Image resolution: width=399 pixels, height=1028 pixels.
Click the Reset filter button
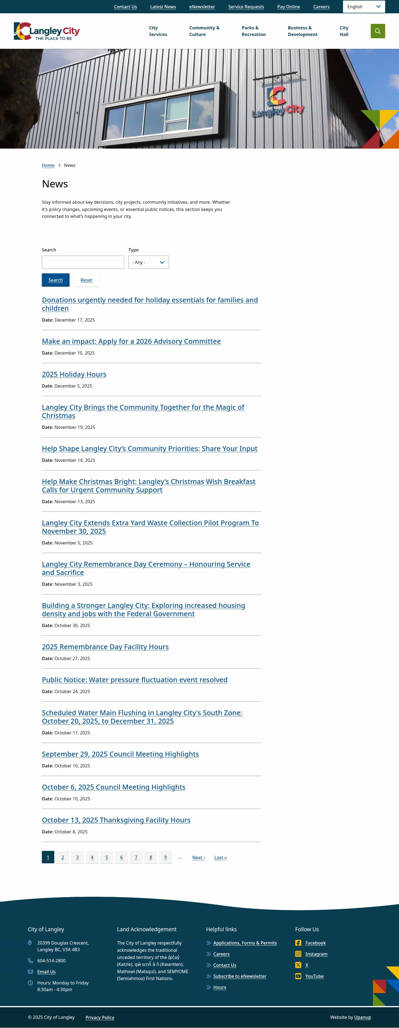pyautogui.click(x=86, y=280)
